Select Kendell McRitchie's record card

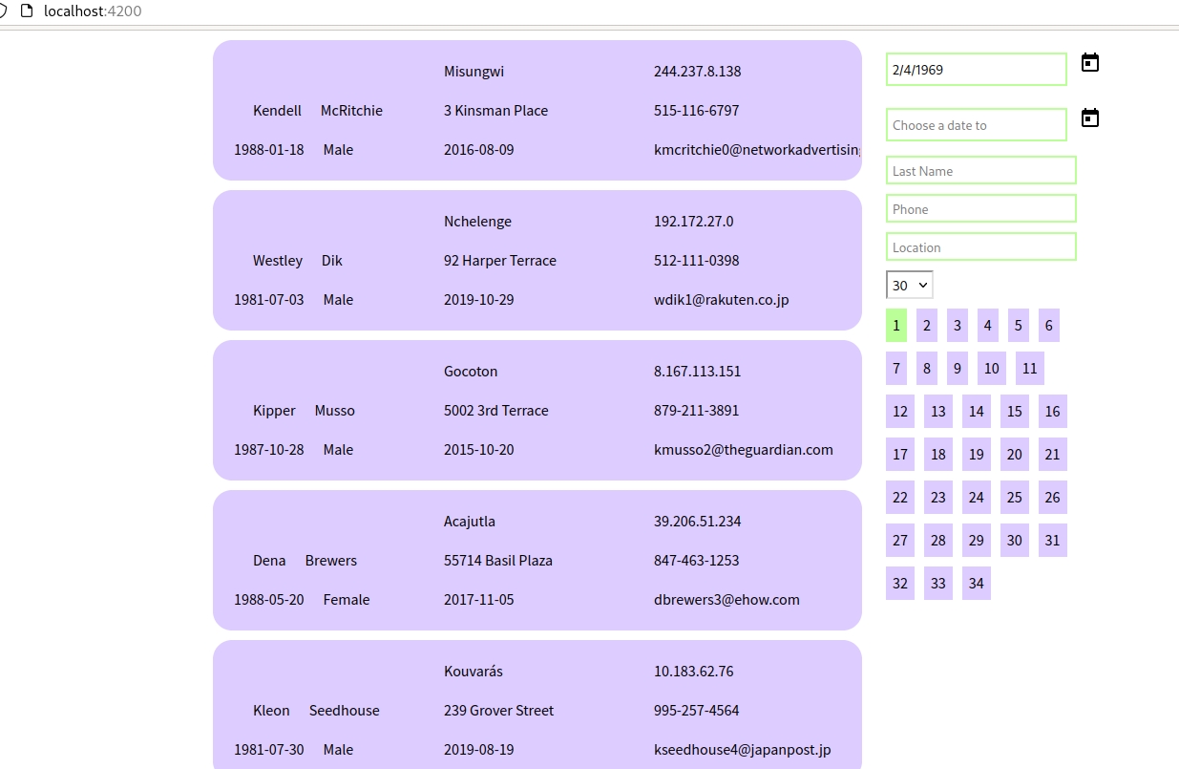pos(537,111)
